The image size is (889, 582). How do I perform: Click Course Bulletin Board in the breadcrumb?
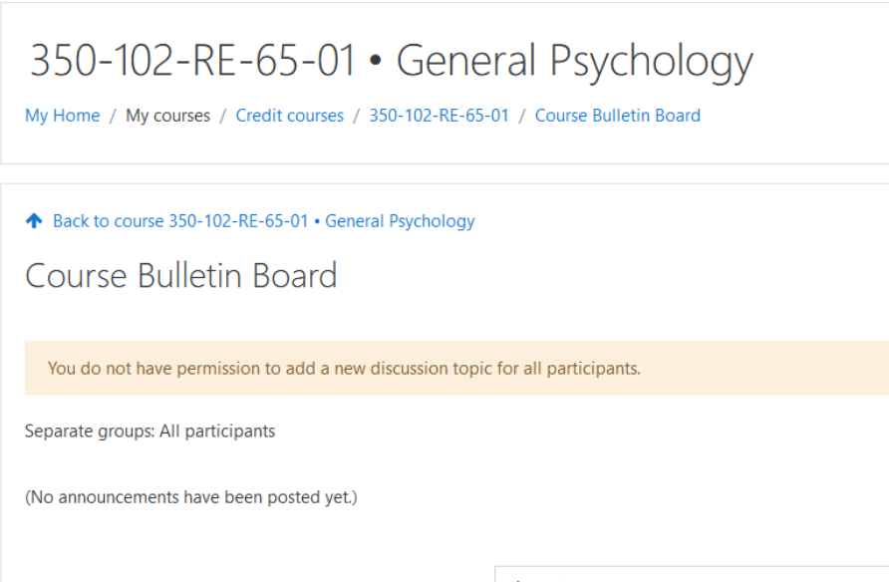click(617, 116)
